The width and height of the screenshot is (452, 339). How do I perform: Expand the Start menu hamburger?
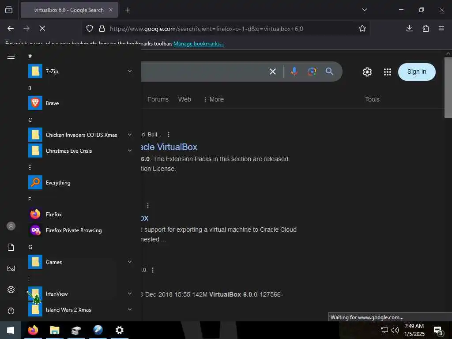point(11,56)
